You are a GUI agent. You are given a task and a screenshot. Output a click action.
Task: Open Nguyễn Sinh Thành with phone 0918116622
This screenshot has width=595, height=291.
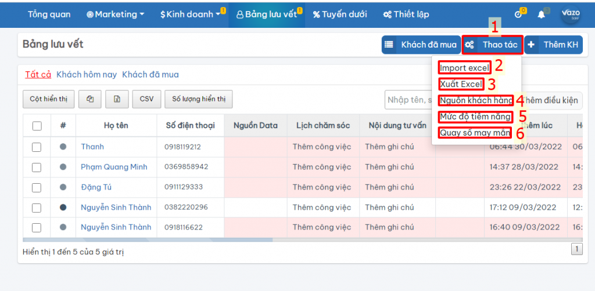[116, 227]
